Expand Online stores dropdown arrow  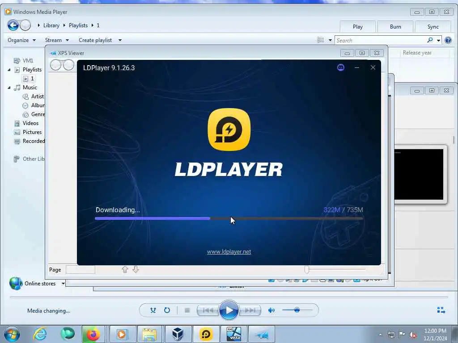[63, 284]
